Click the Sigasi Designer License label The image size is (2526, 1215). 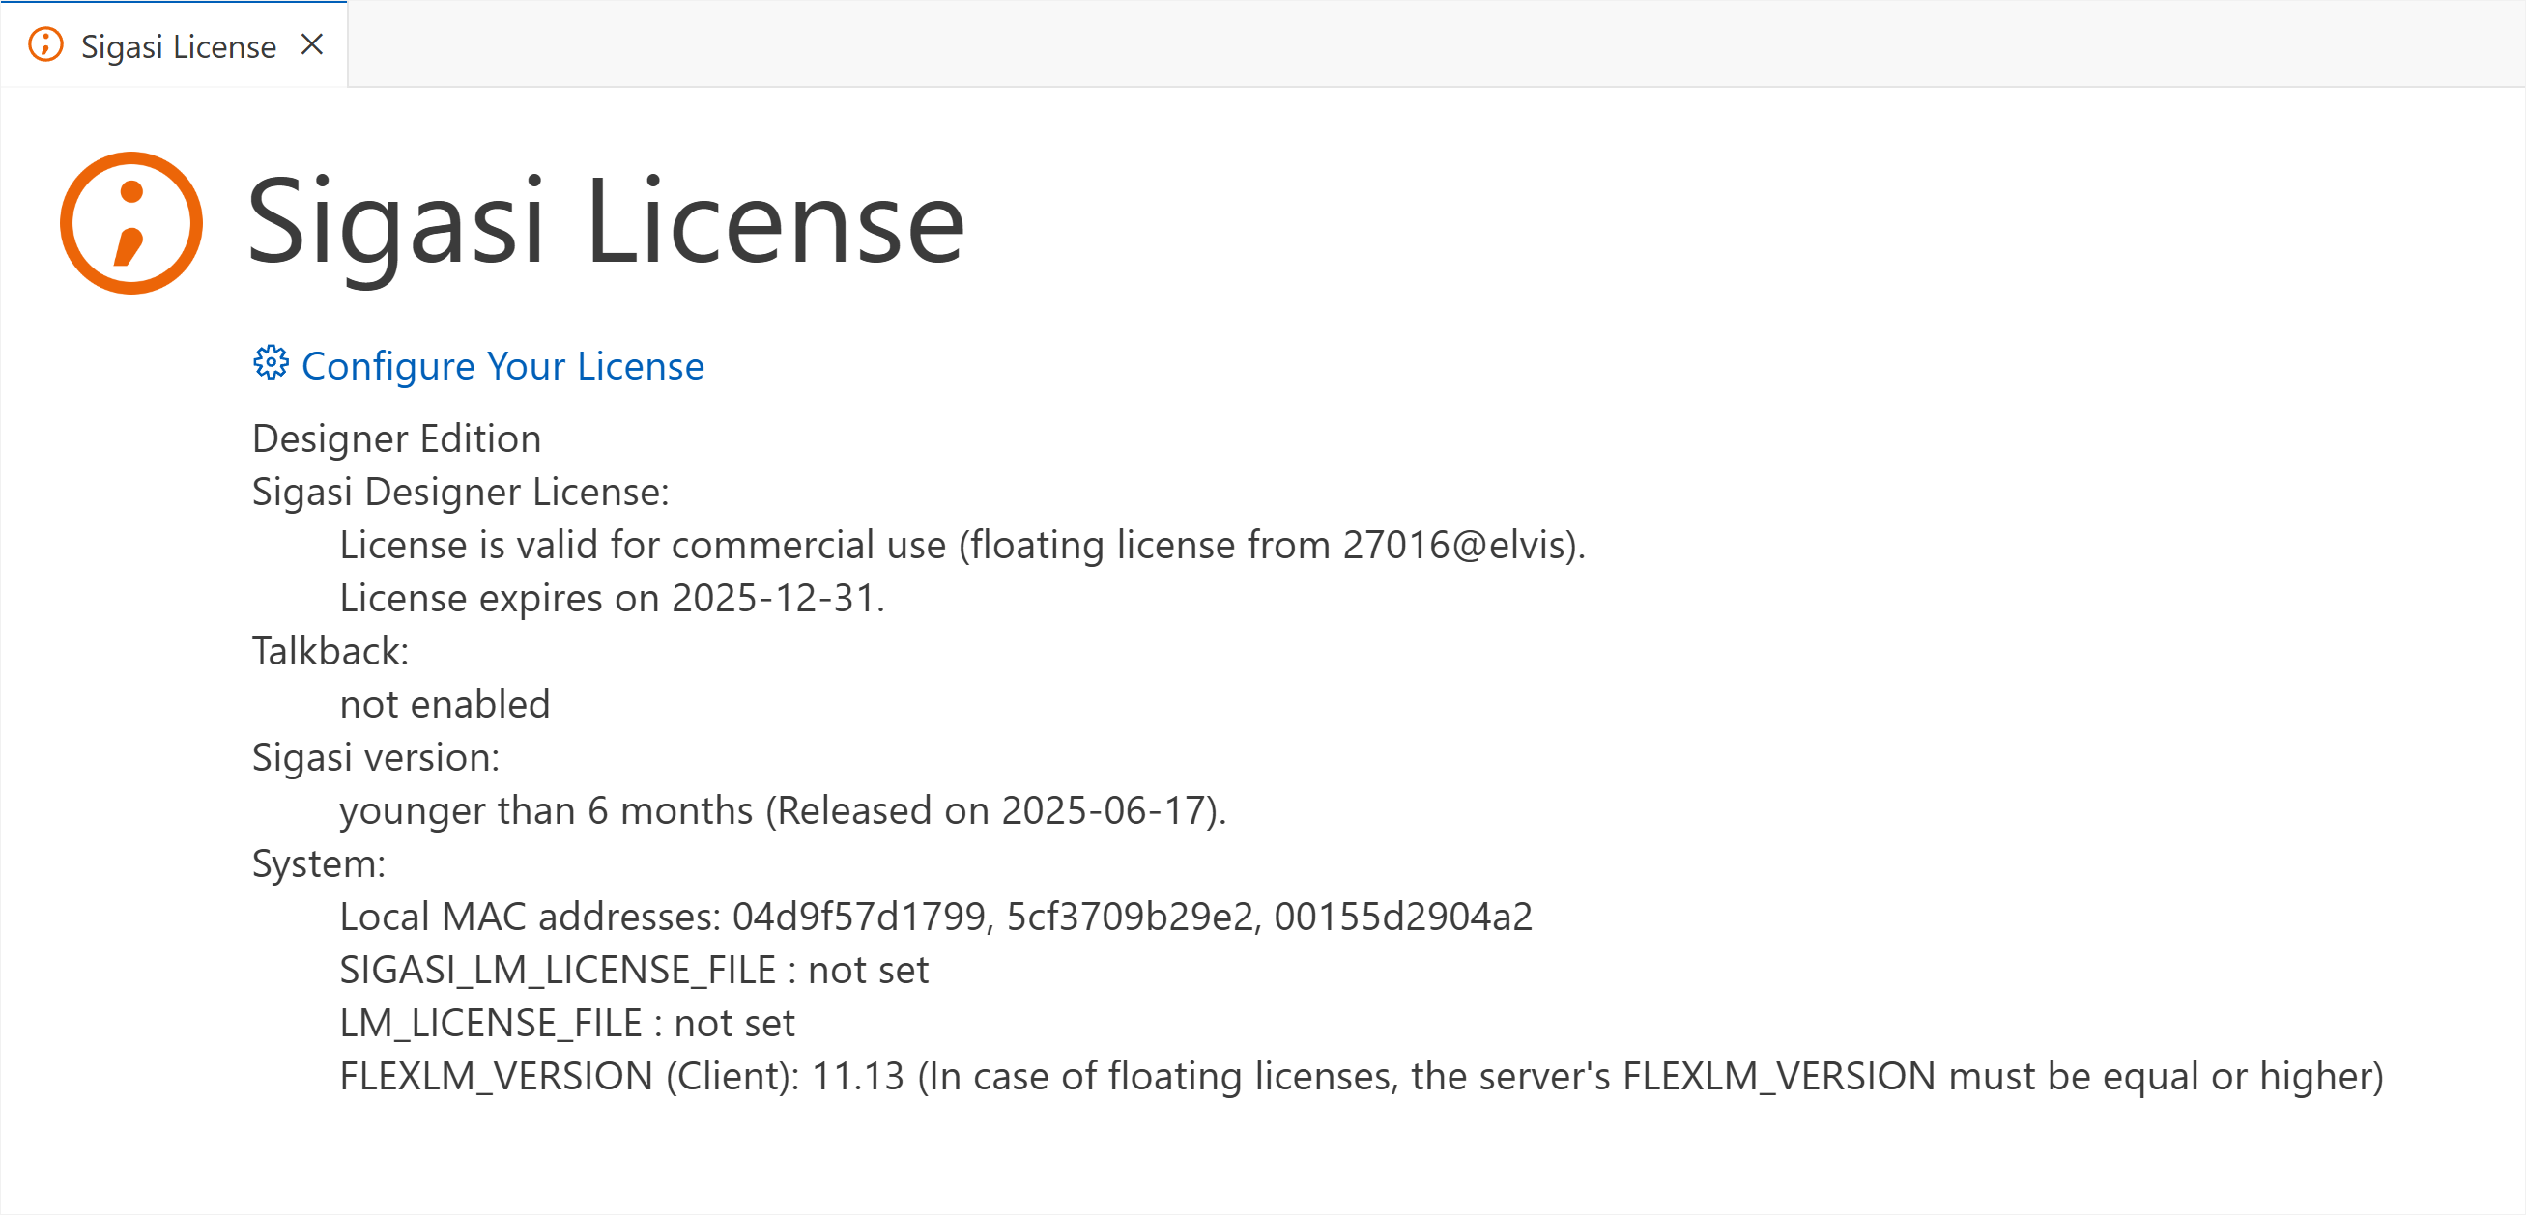coord(460,491)
